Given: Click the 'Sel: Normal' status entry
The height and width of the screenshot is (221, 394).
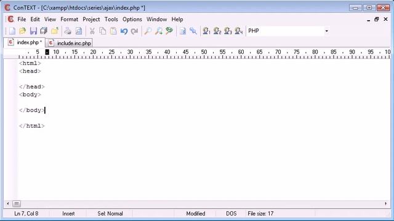Looking at the screenshot, I should click(x=110, y=214).
